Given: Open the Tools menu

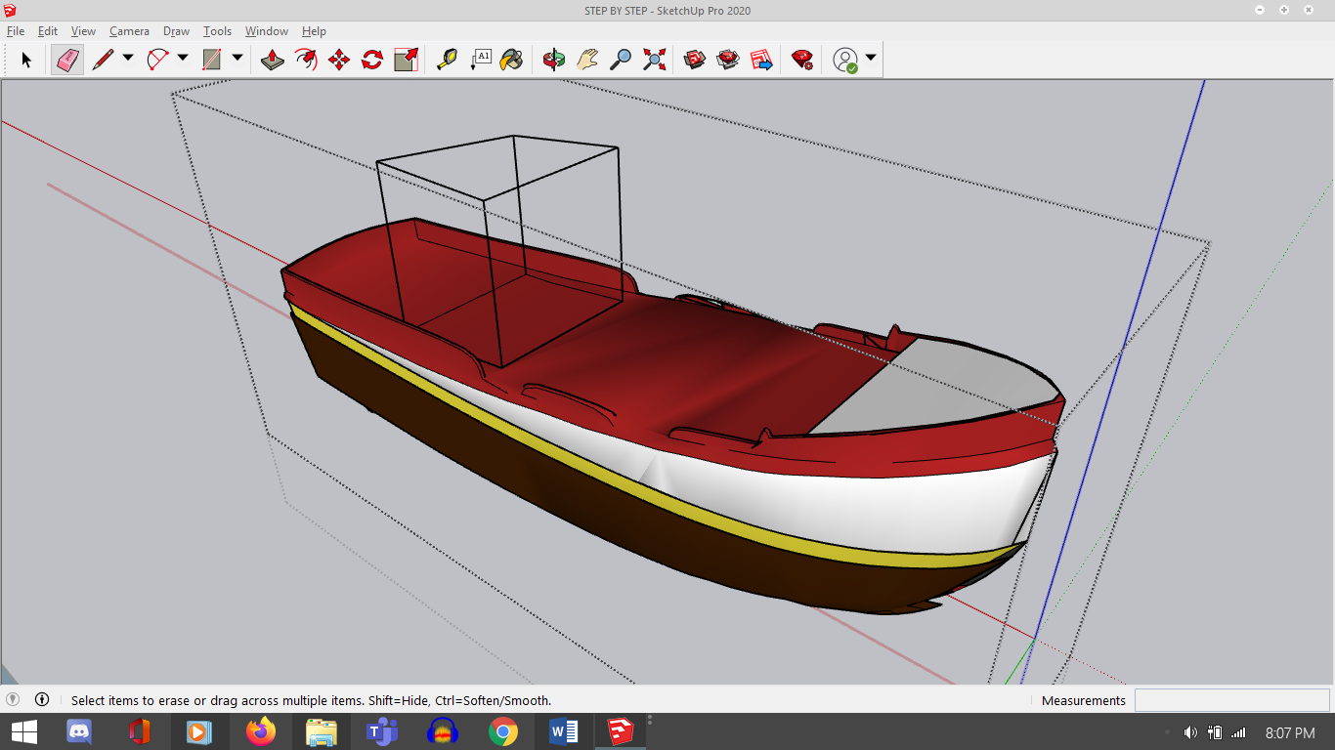Looking at the screenshot, I should (218, 31).
